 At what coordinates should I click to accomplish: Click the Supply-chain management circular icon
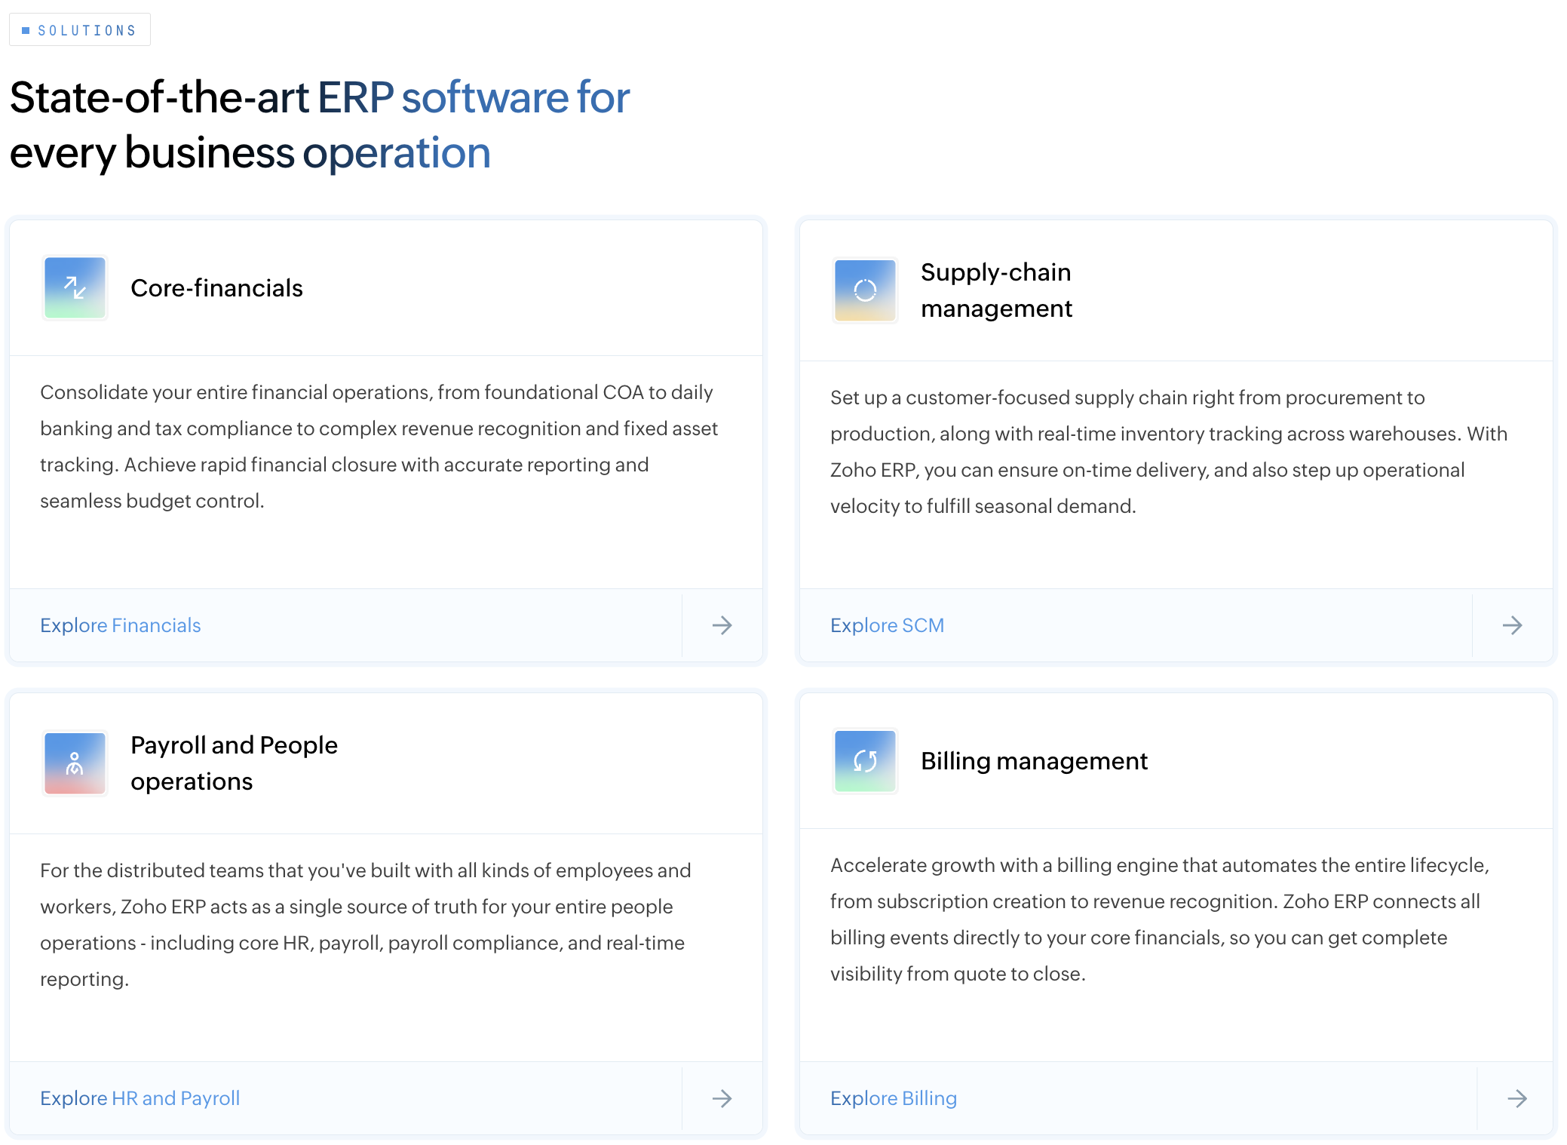pos(864,290)
